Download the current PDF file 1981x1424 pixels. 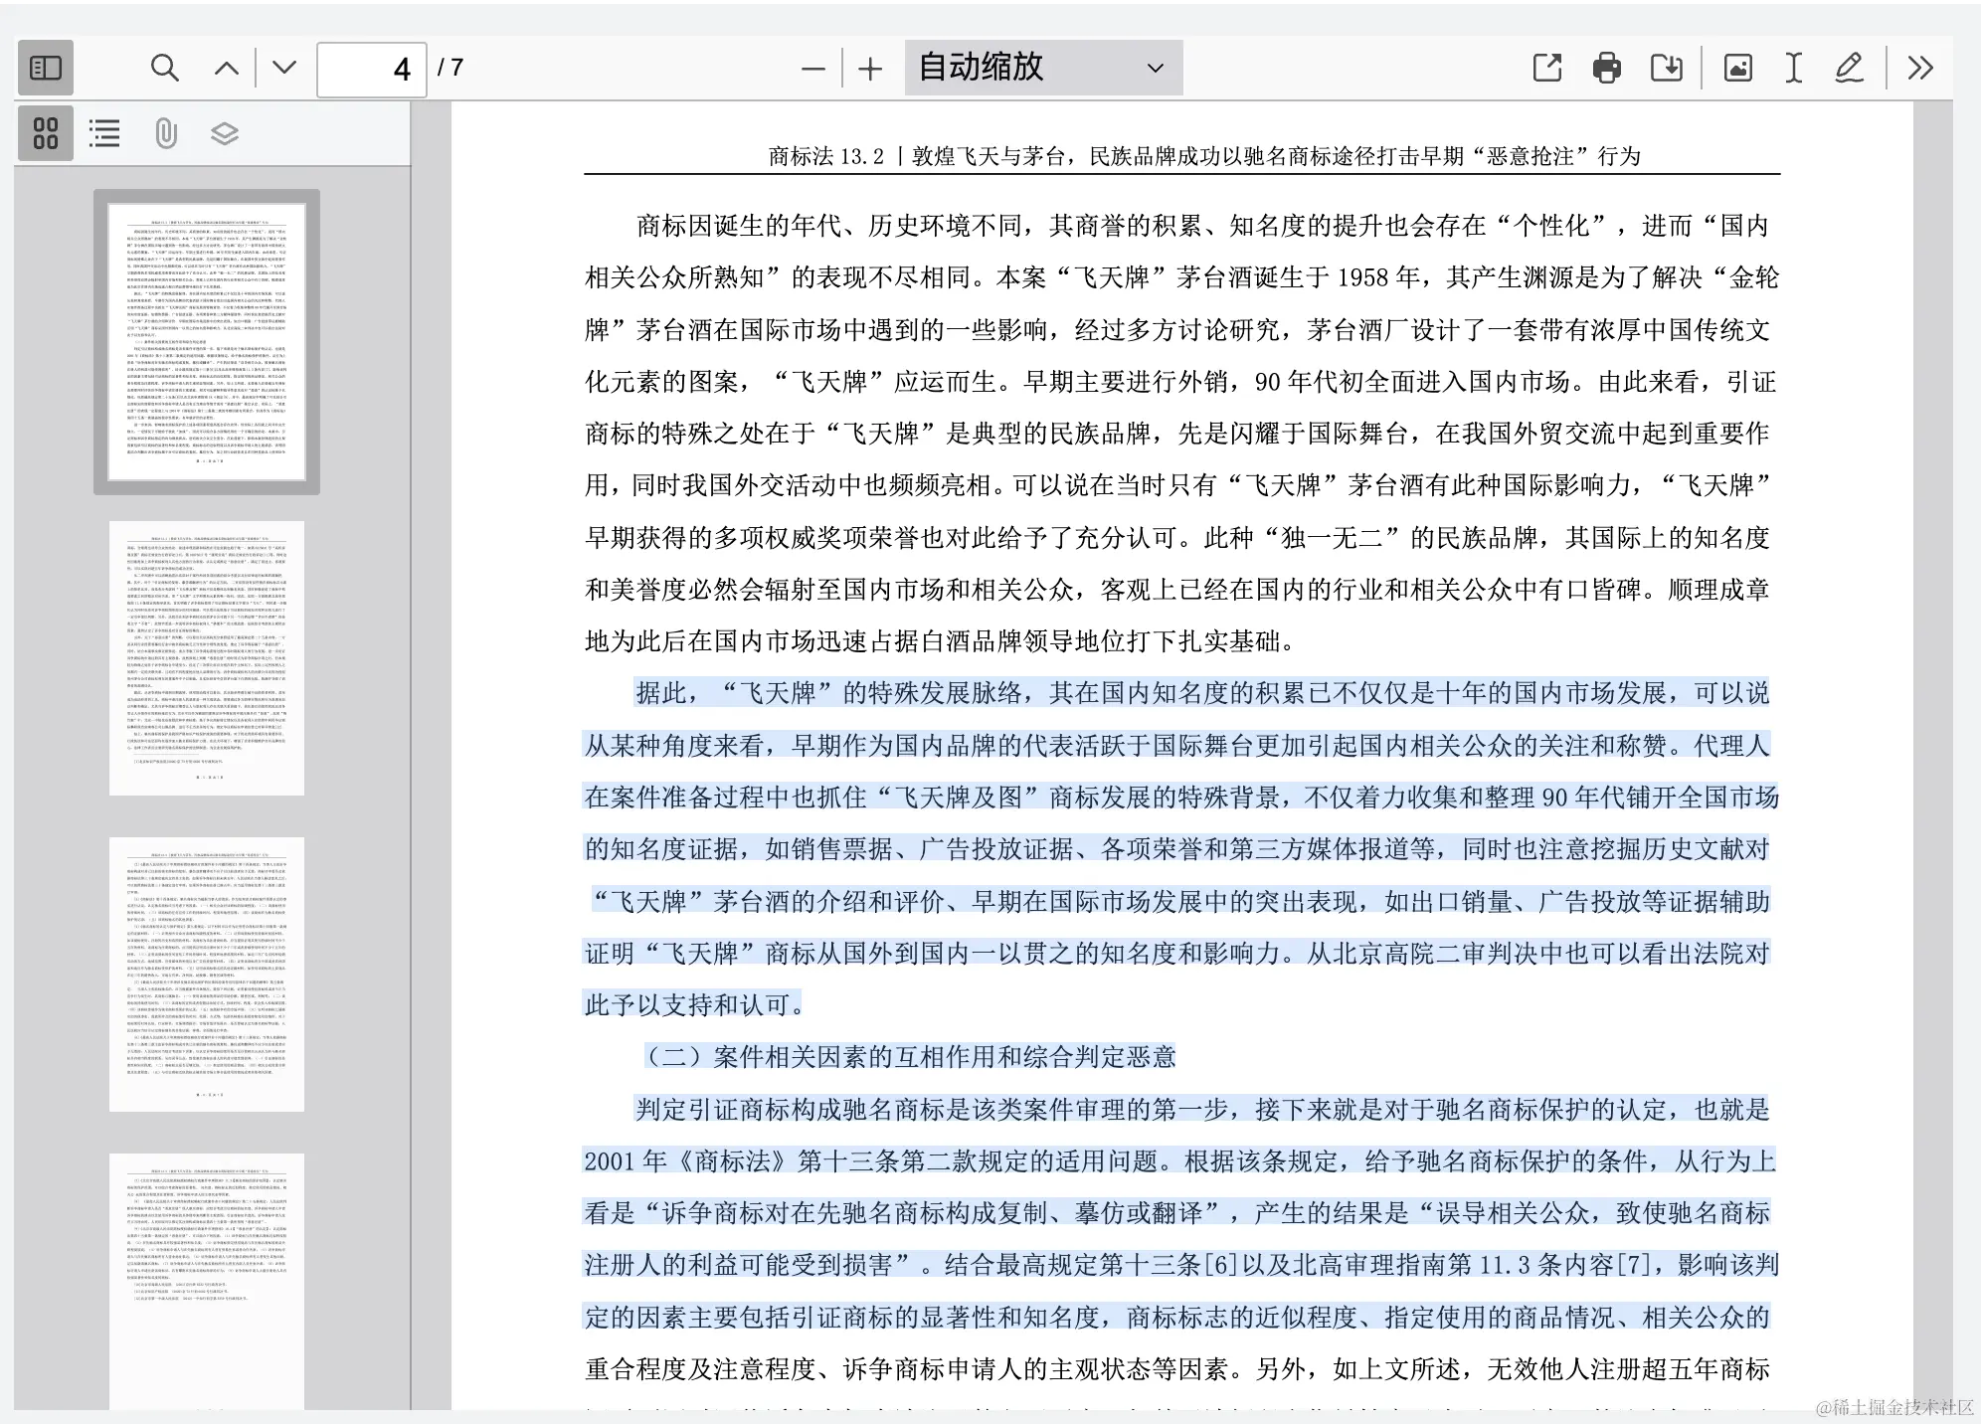point(1669,68)
